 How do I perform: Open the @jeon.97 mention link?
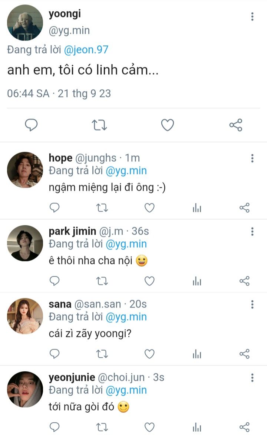tap(86, 49)
